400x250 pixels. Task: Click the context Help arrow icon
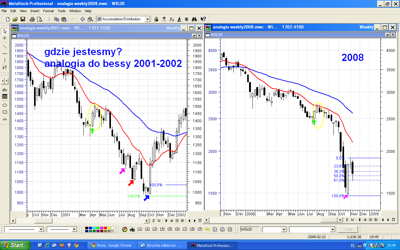203,19
